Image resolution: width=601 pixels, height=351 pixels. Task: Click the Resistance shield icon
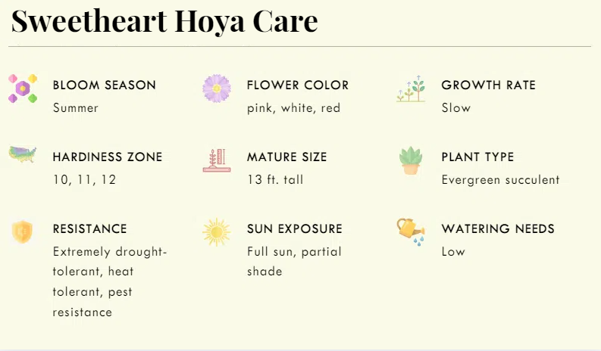pyautogui.click(x=23, y=231)
